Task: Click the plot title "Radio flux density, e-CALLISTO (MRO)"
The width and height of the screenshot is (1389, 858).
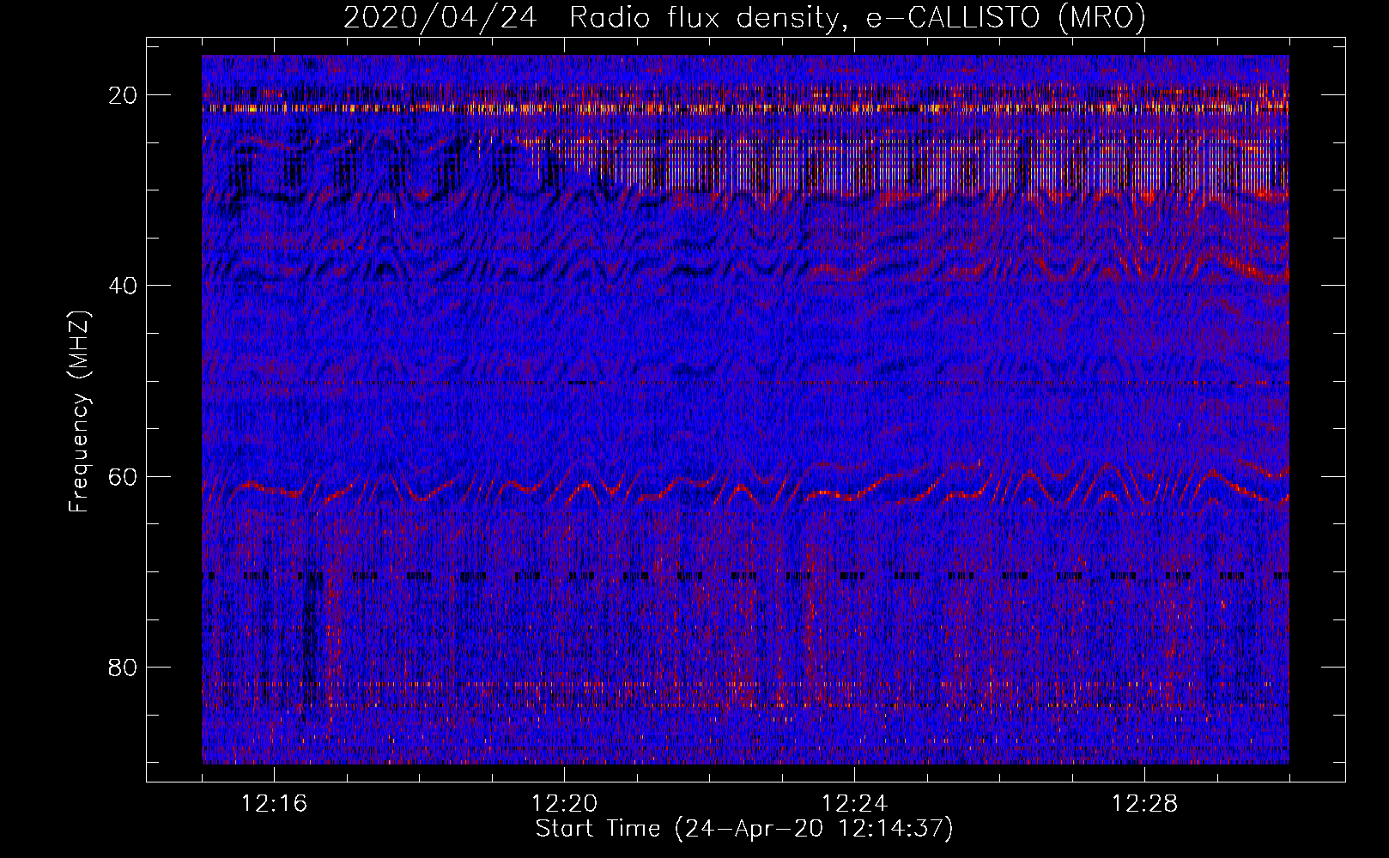Action: point(858,17)
